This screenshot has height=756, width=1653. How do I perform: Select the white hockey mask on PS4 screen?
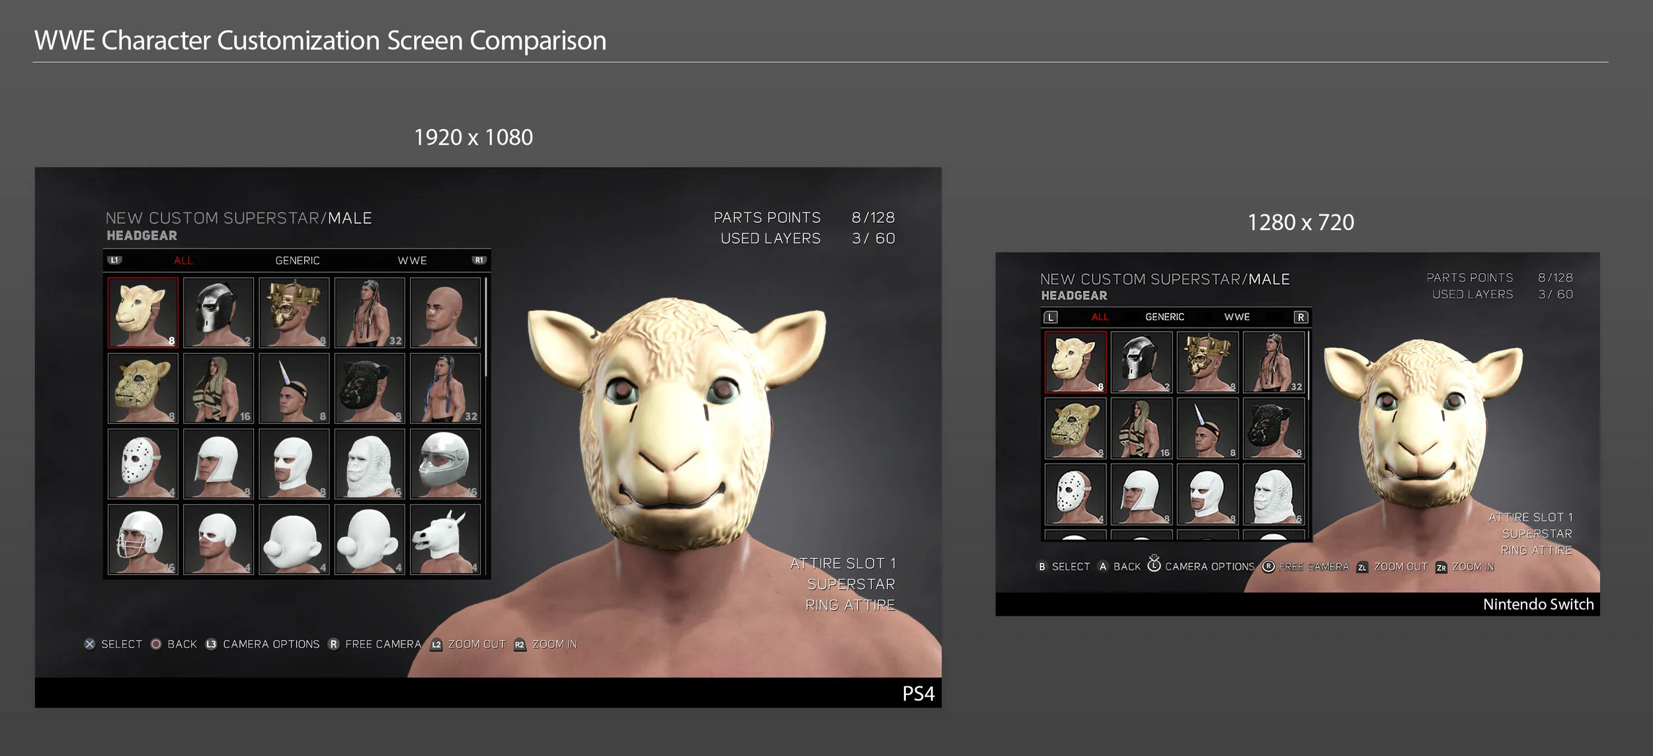tap(143, 464)
